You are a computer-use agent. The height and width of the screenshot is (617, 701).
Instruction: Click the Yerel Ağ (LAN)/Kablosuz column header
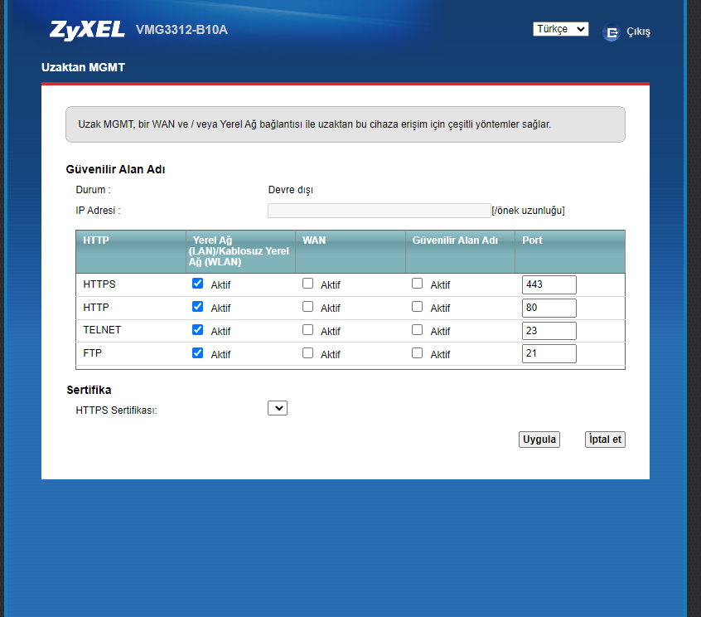(239, 251)
